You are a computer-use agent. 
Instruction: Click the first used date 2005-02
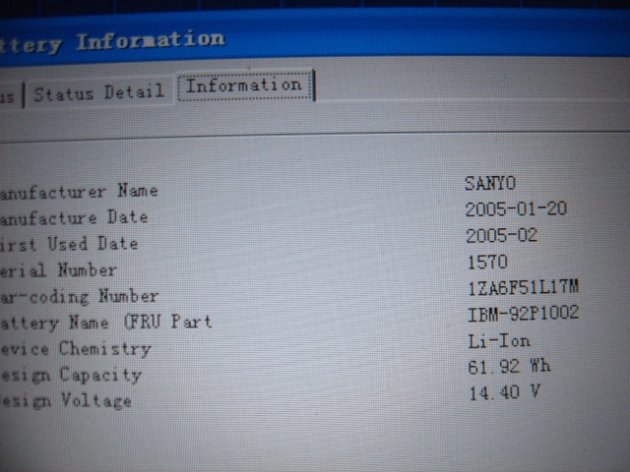click(x=501, y=235)
